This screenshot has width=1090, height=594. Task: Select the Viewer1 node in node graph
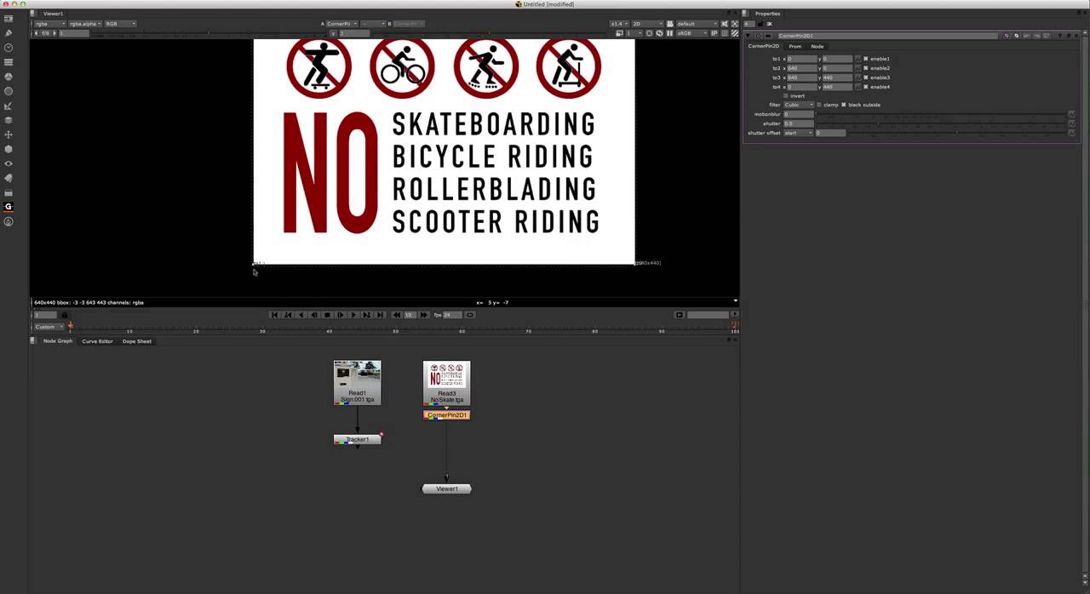(446, 488)
